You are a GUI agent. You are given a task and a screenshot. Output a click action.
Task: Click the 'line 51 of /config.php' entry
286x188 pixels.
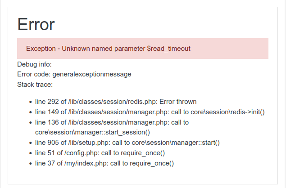pos(100,153)
